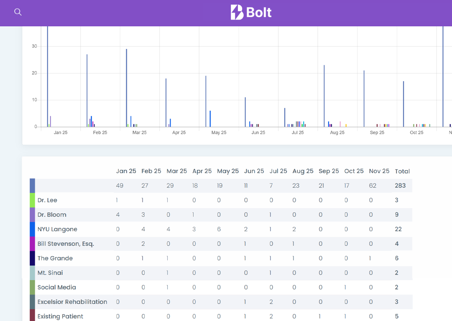Click NYU Langone's May 25 value of 6
The image size is (452, 321).
[x=220, y=229]
